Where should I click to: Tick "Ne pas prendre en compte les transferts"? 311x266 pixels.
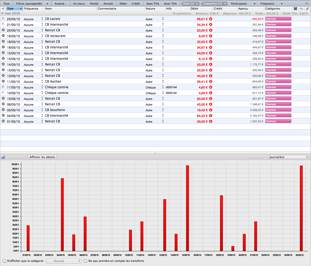(86, 261)
